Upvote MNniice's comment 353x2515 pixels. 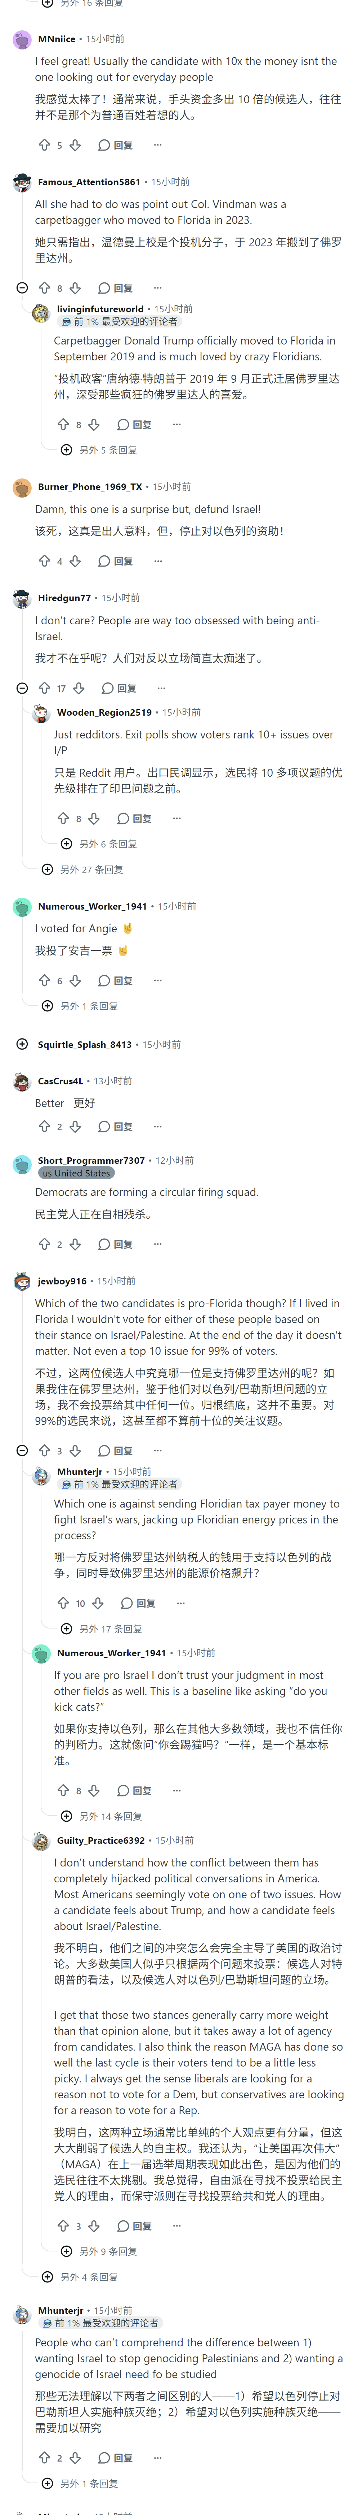coord(44,146)
